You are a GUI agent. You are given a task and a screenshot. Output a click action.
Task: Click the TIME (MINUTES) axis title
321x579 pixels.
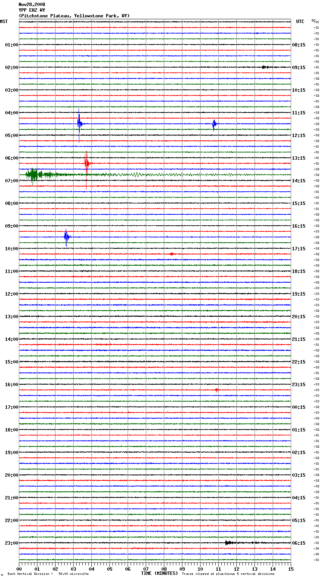(x=159, y=573)
